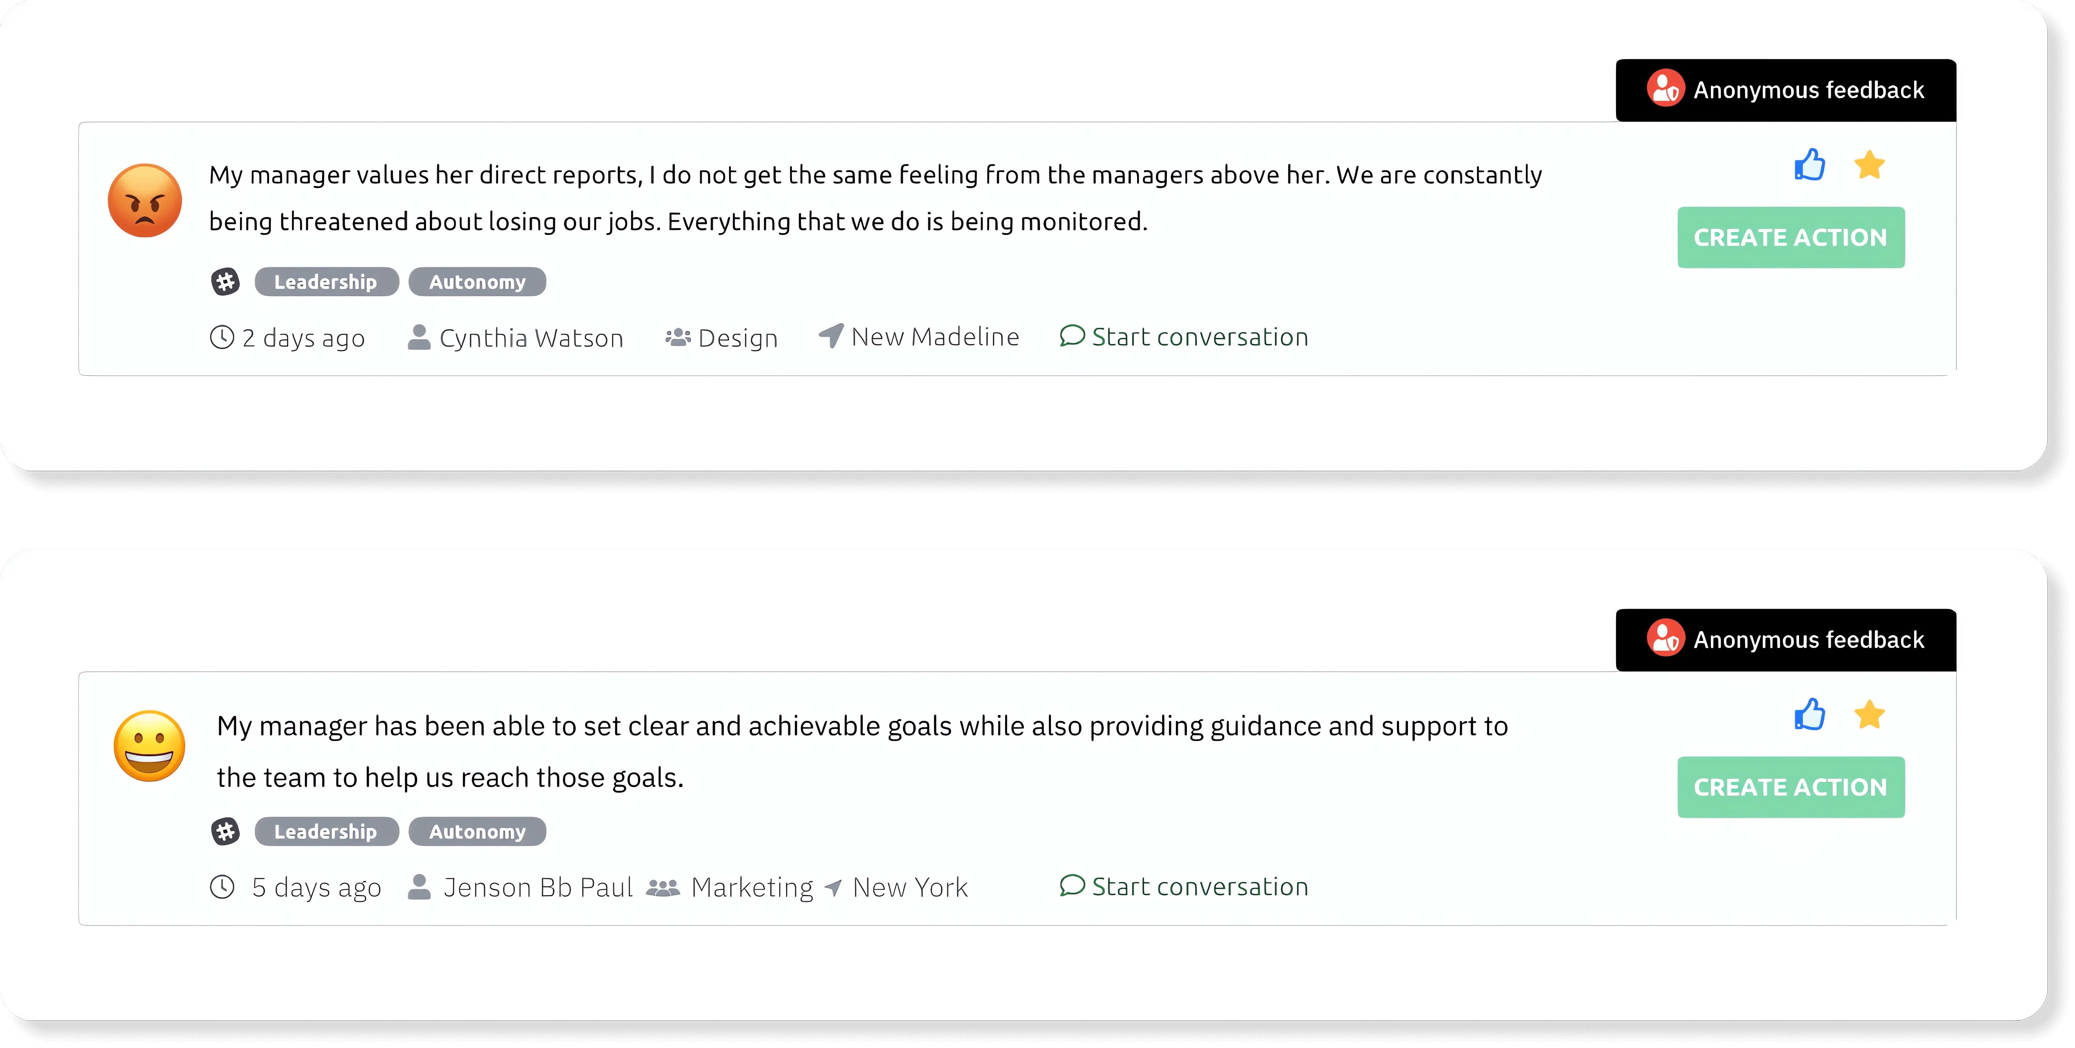Click the anonymous user icon on top feedback badge

tap(1666, 89)
